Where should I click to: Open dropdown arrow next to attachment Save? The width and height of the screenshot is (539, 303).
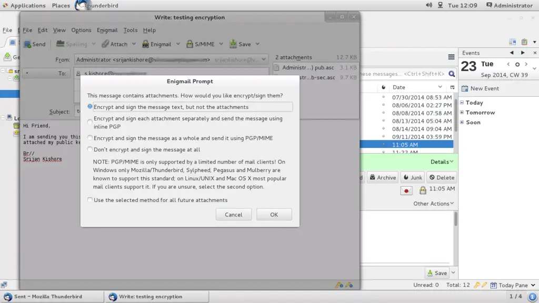point(453,273)
